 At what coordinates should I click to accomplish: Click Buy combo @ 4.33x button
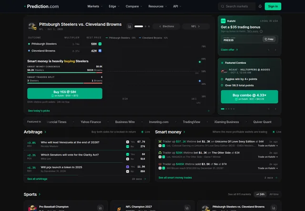point(249,97)
